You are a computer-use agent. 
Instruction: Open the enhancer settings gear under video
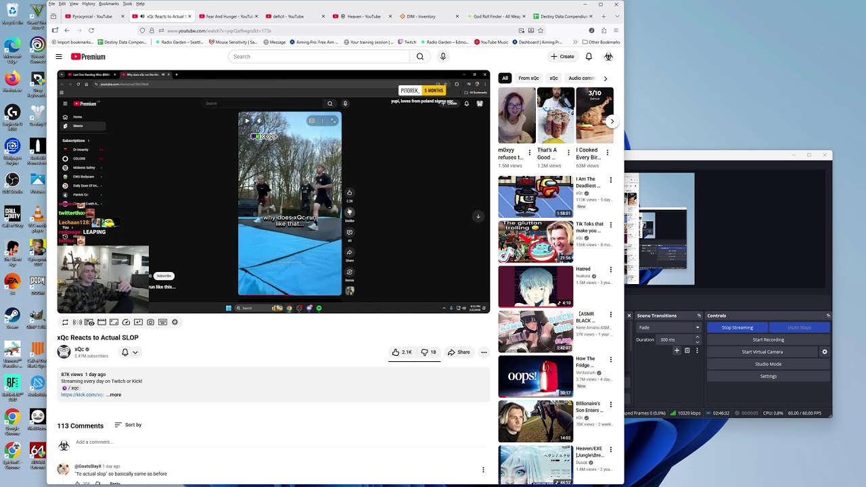(175, 323)
